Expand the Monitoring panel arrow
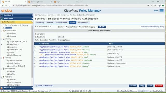Viewport: 166px width, 93px height. [x=32, y=18]
